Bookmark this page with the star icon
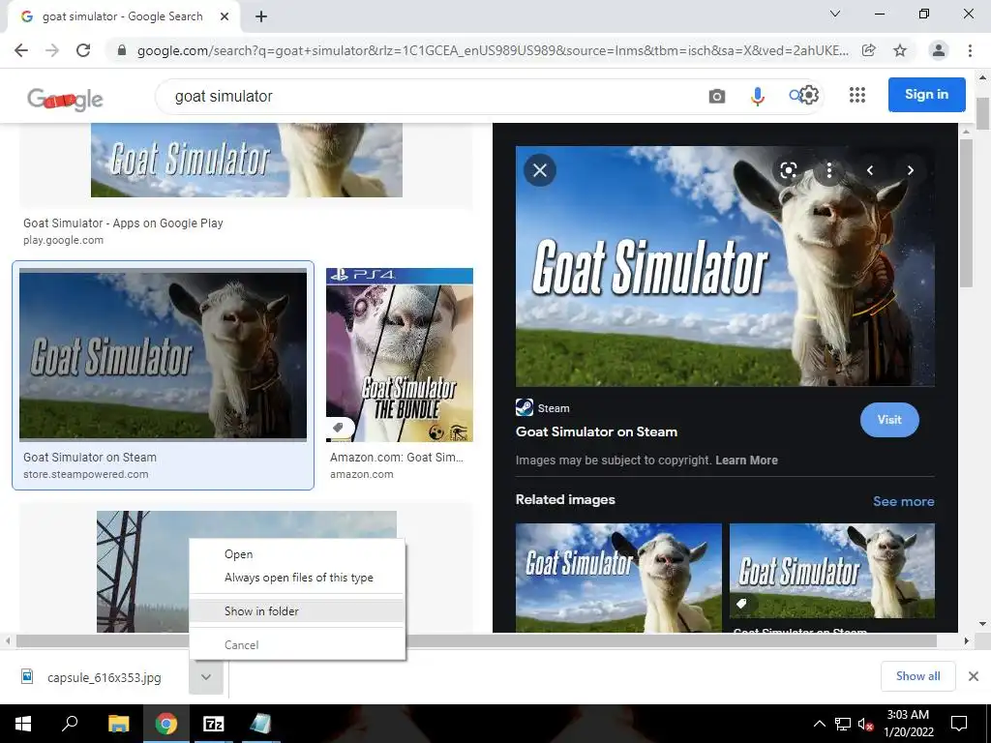The height and width of the screenshot is (743, 991). point(900,50)
